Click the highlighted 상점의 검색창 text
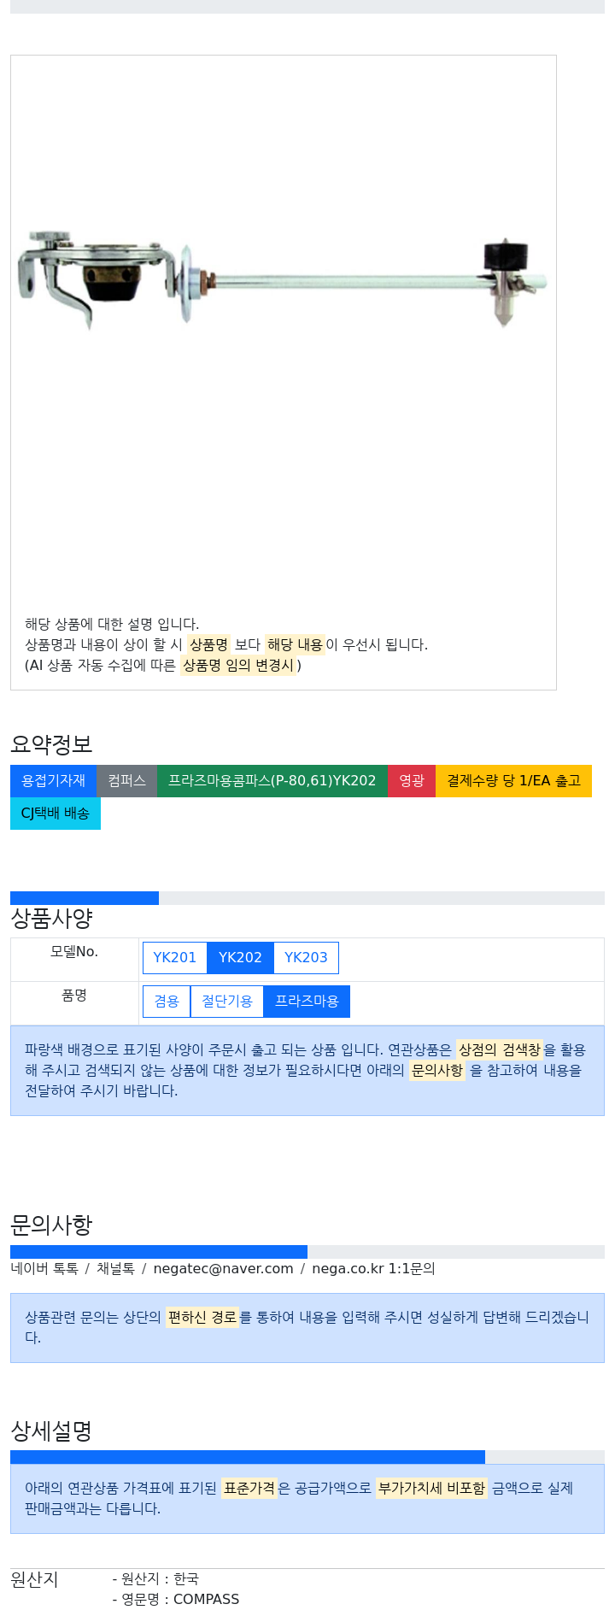The image size is (615, 1610). click(499, 1049)
